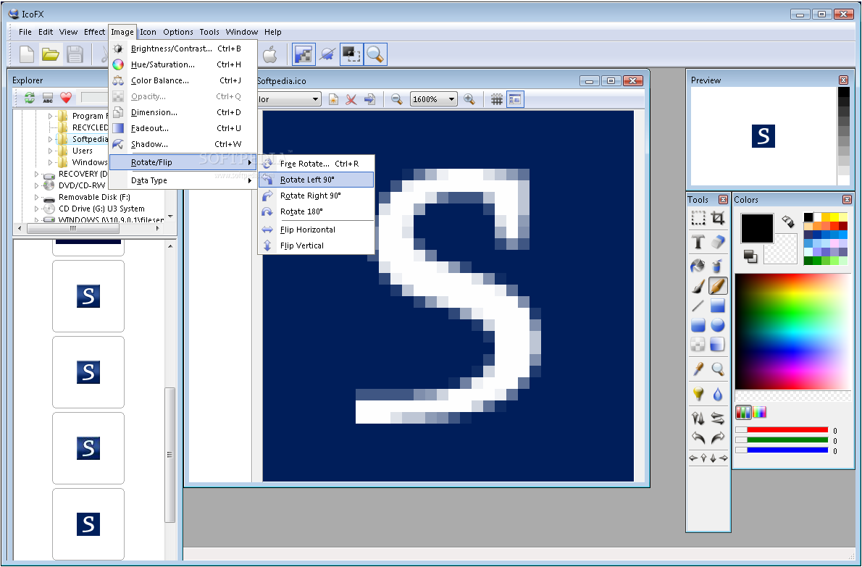Select the Pencil tool in Tools panel

(717, 286)
